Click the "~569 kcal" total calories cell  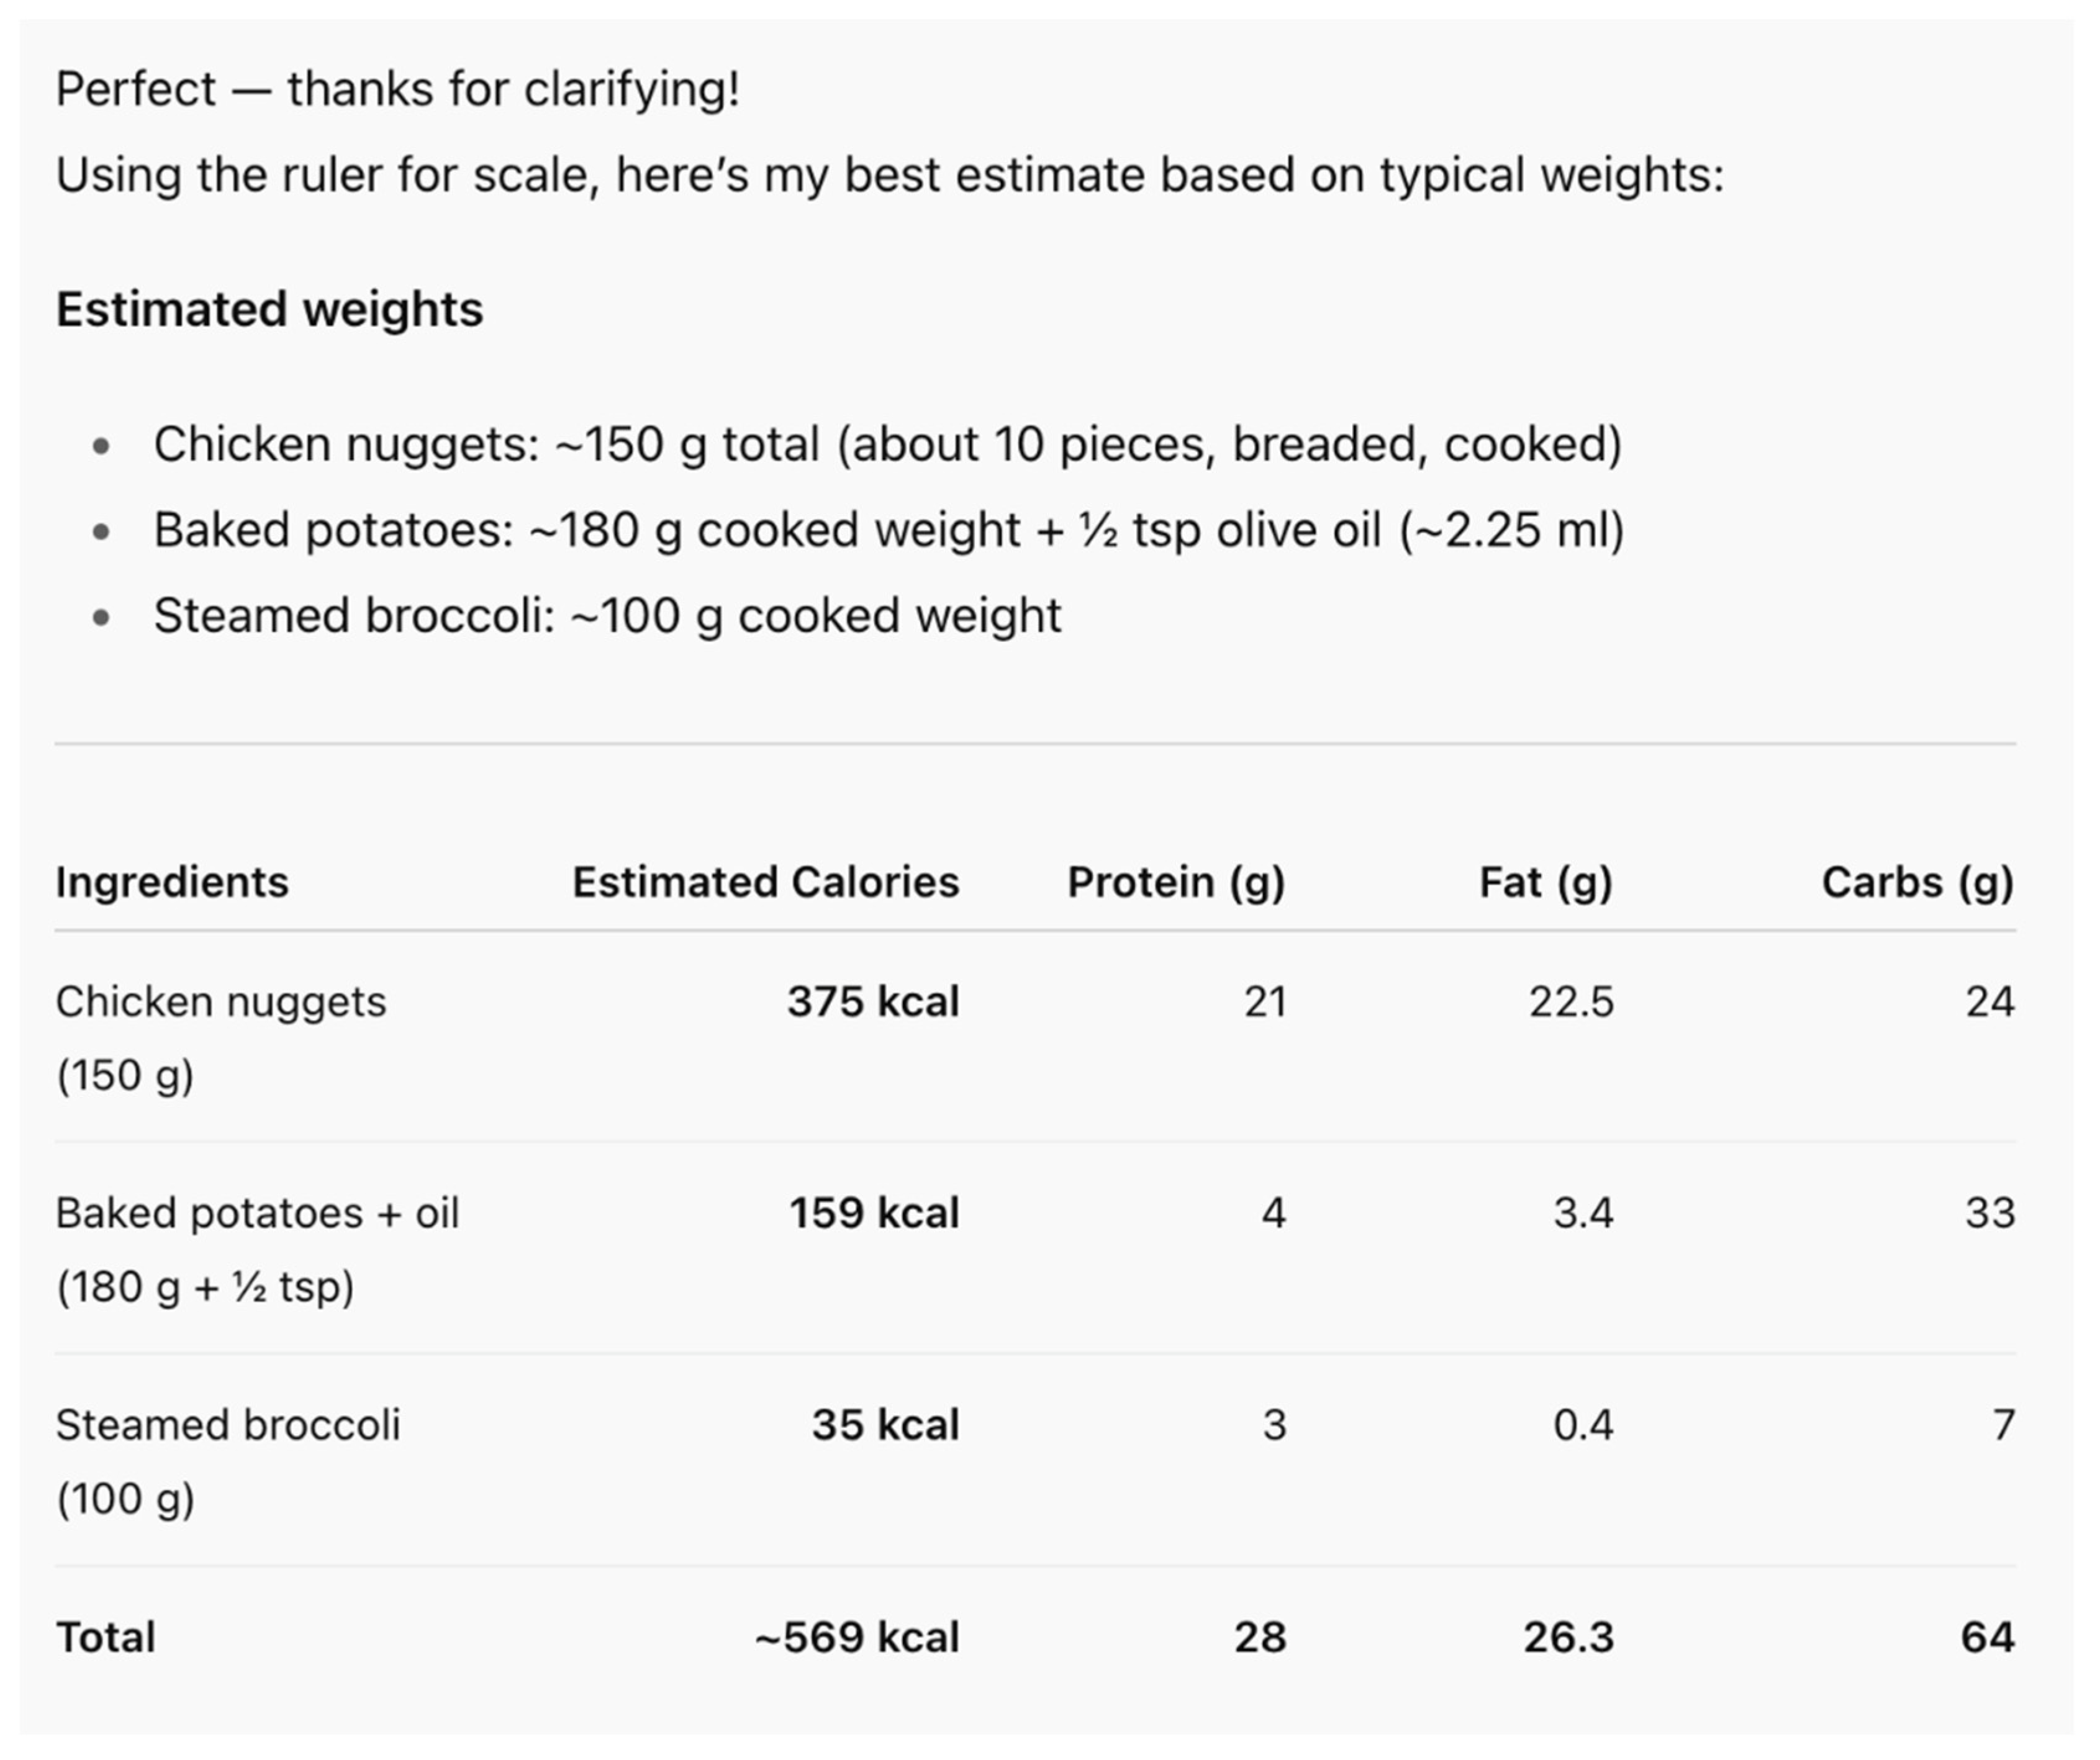[x=857, y=1637]
